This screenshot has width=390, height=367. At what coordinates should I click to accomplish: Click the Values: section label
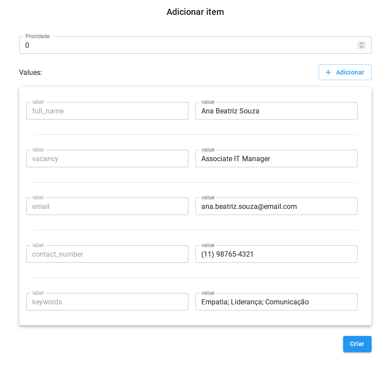(31, 72)
